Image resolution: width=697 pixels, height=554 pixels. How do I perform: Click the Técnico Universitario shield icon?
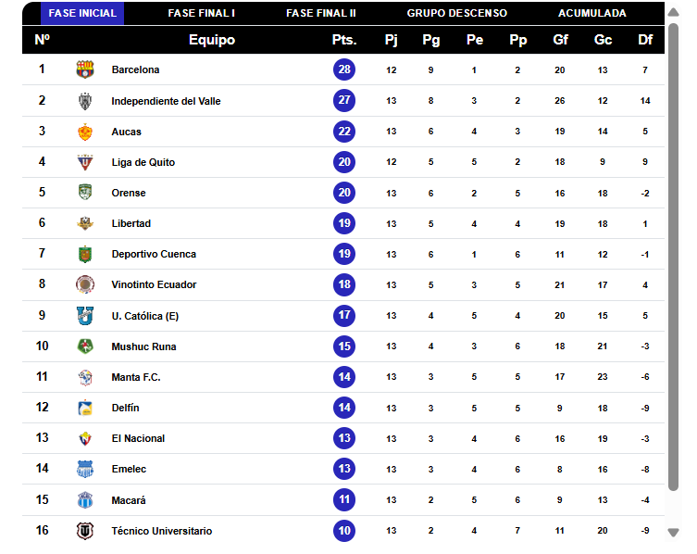tap(85, 531)
